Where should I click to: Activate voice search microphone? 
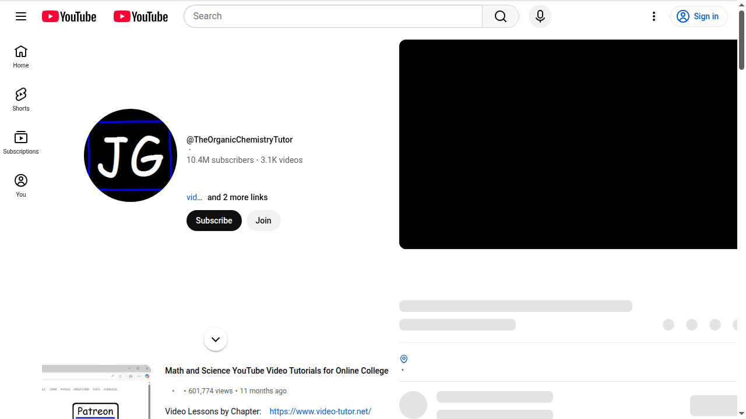[540, 16]
